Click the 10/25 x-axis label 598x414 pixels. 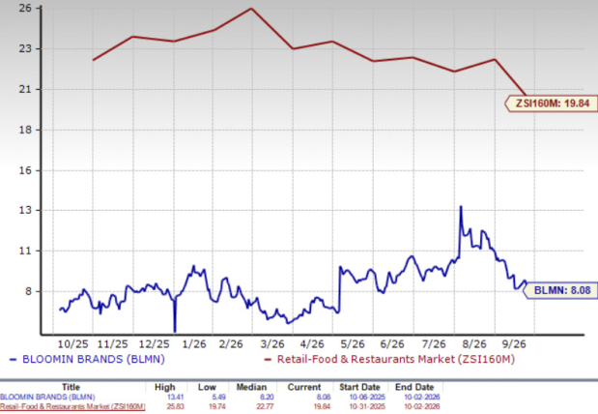coord(72,344)
